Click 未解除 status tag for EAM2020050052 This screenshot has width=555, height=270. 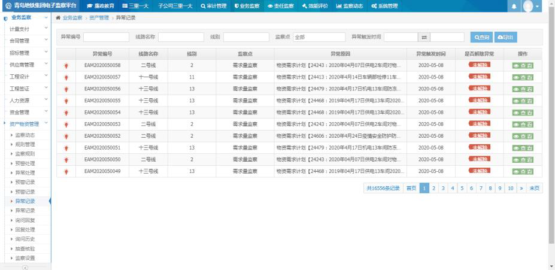pos(480,136)
